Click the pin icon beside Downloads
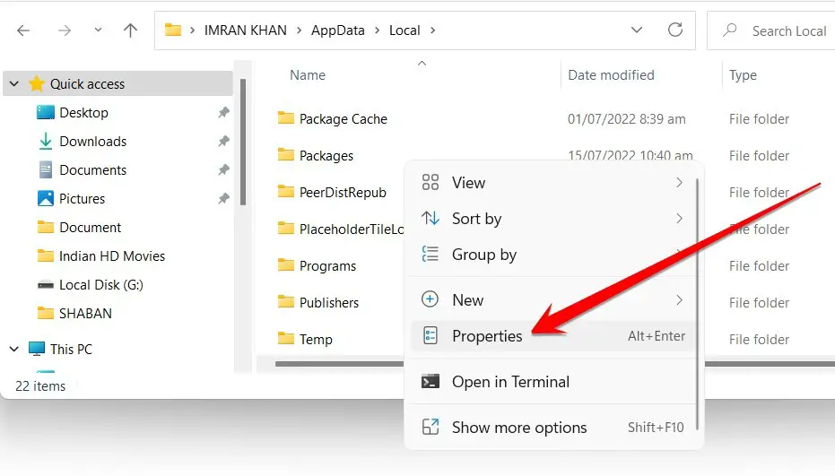 tap(223, 141)
